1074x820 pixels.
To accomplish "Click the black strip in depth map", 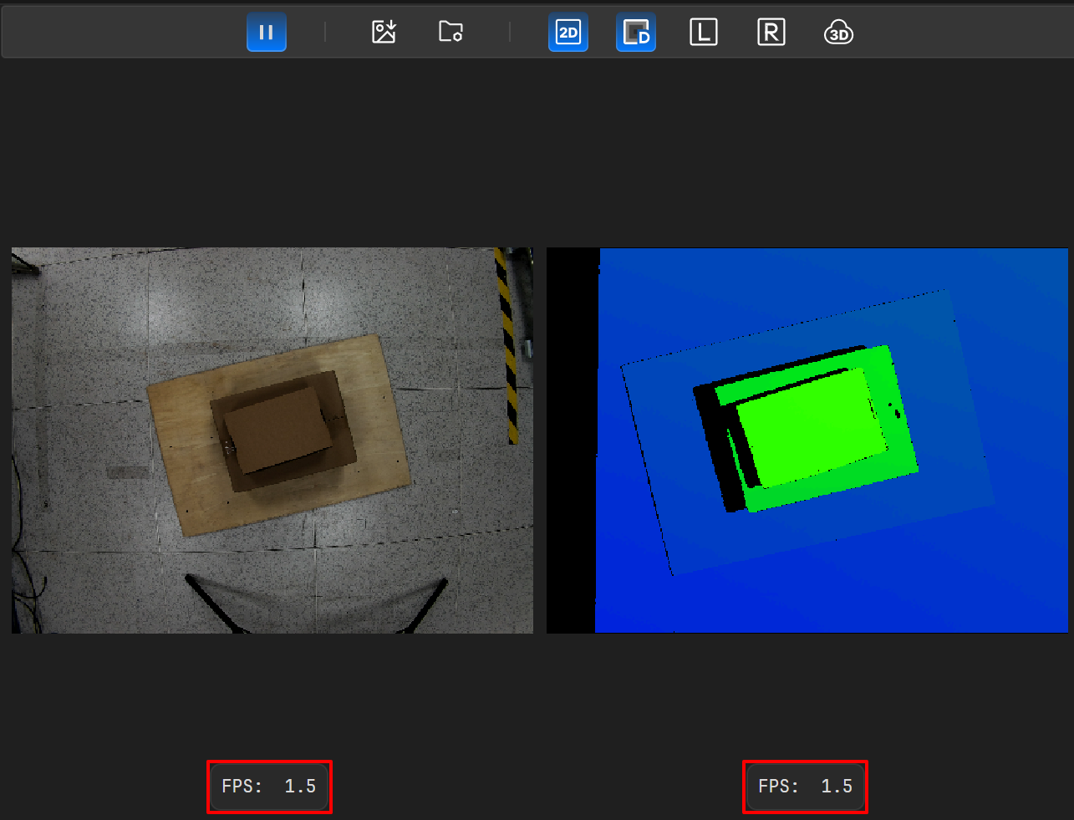I will (572, 441).
